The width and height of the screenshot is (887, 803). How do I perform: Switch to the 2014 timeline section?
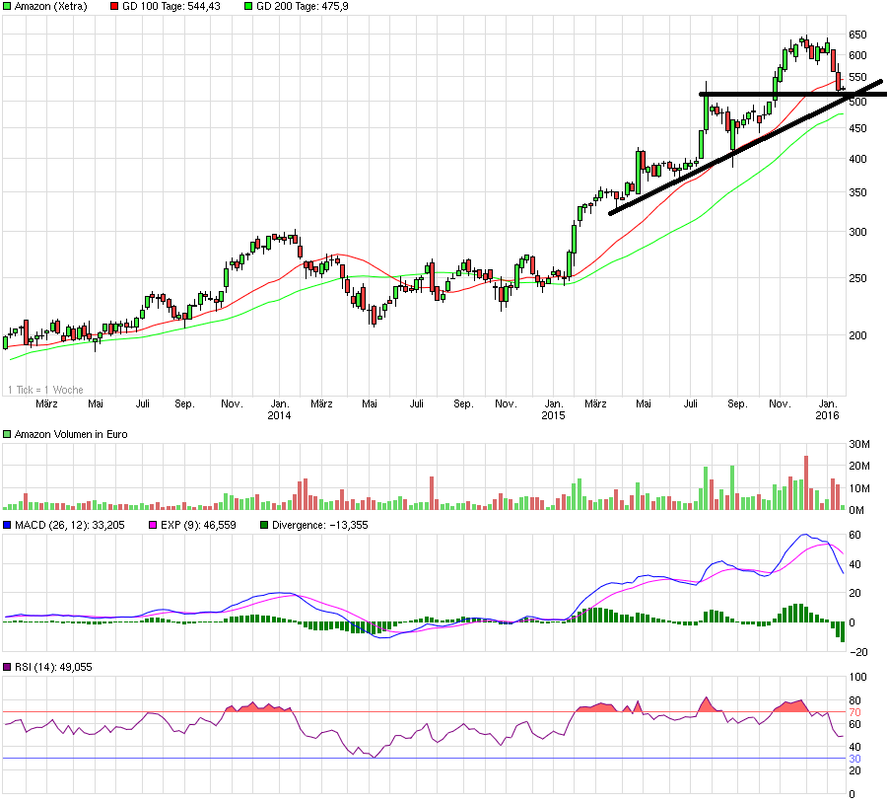tap(280, 415)
